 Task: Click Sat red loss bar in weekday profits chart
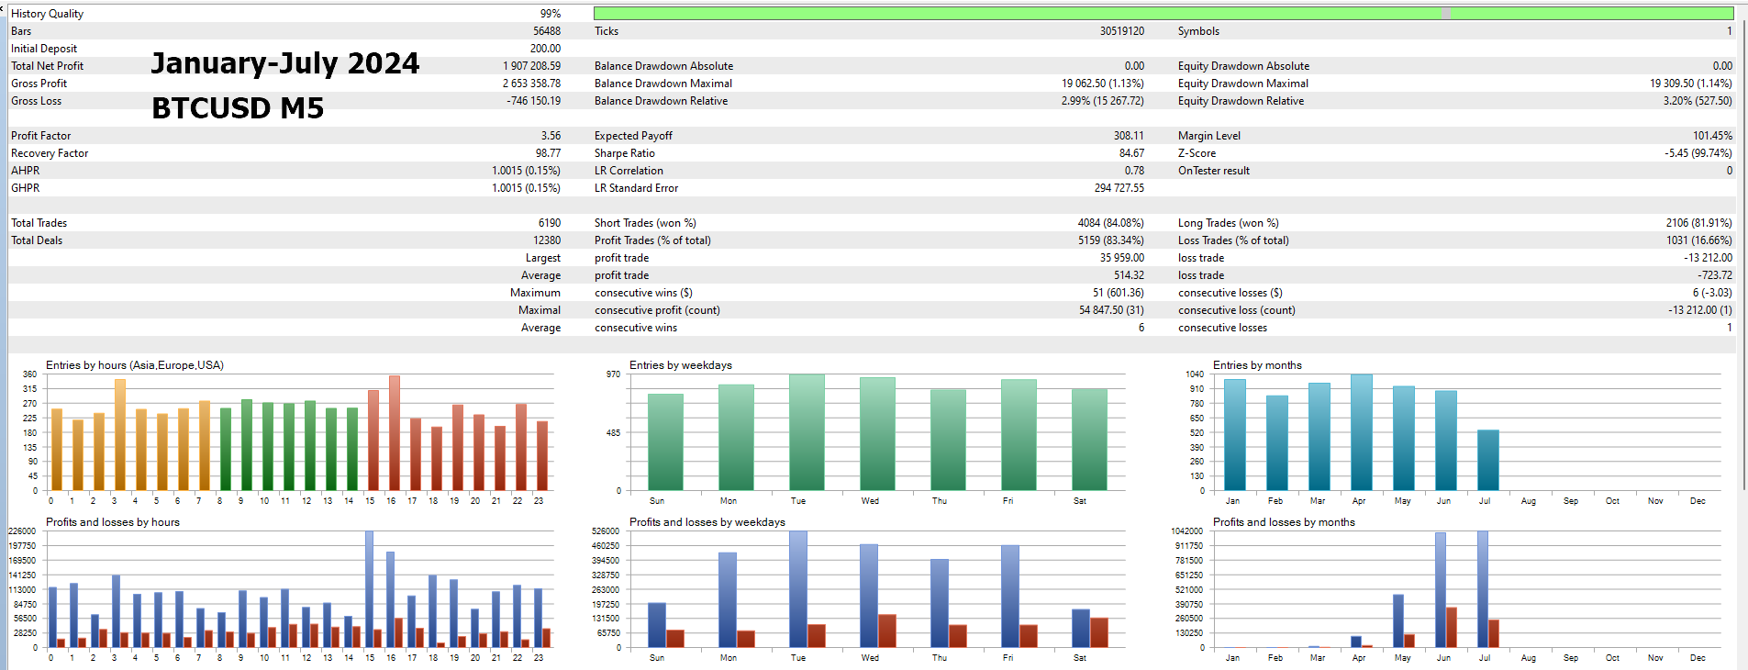pyautogui.click(x=1098, y=632)
